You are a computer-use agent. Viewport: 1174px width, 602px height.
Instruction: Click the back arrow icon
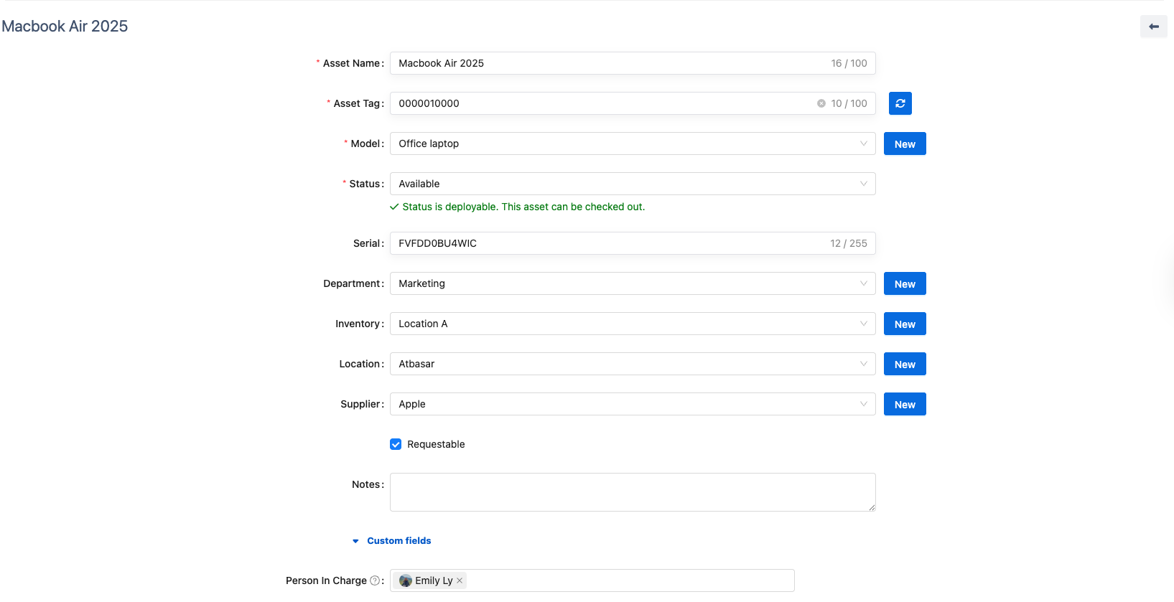1153,27
